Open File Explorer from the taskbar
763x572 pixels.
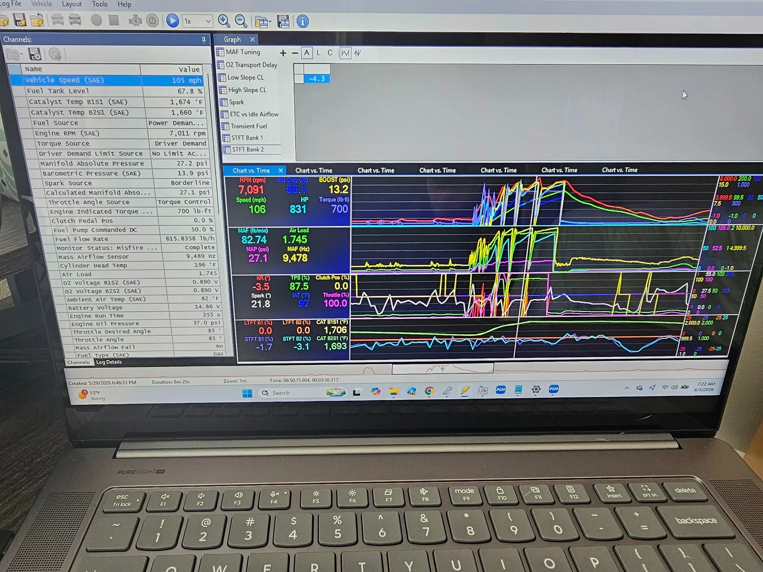(394, 392)
